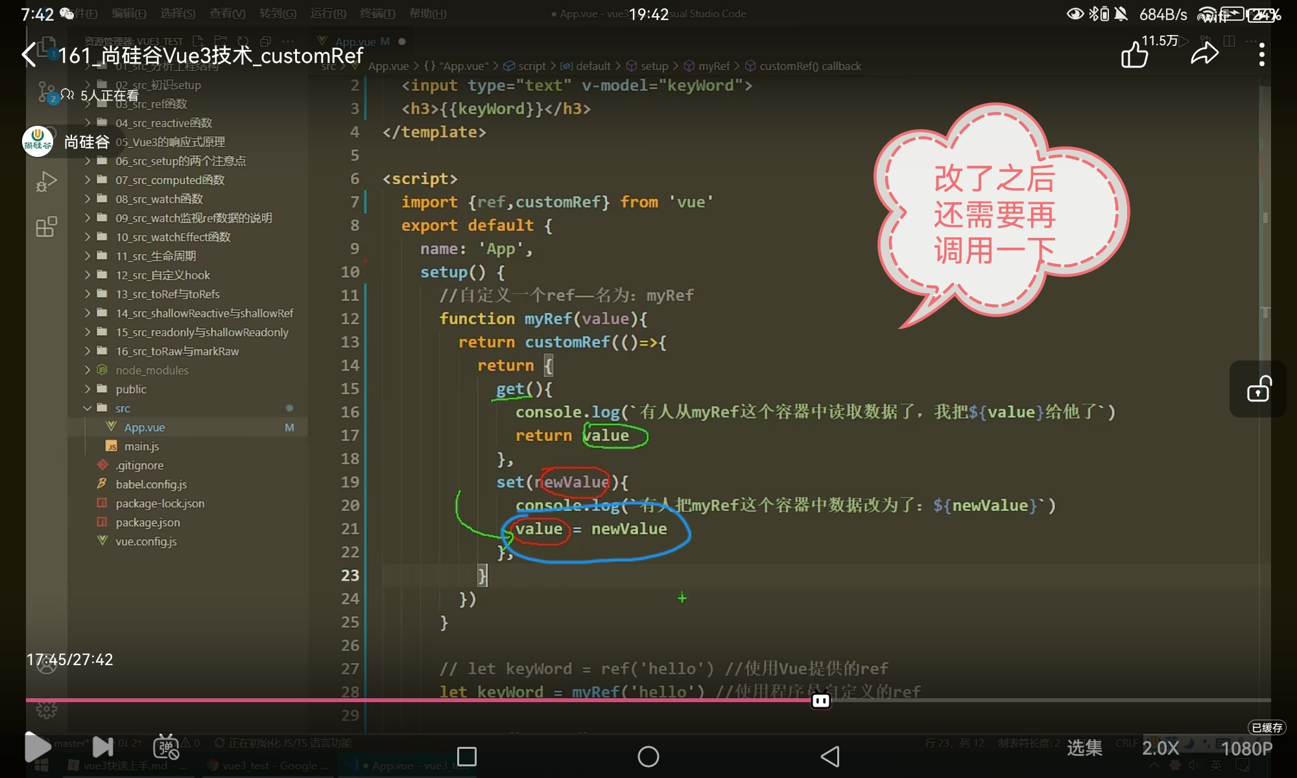Viewport: 1297px width, 778px height.
Task: Select main.js in the file explorer
Action: (141, 447)
